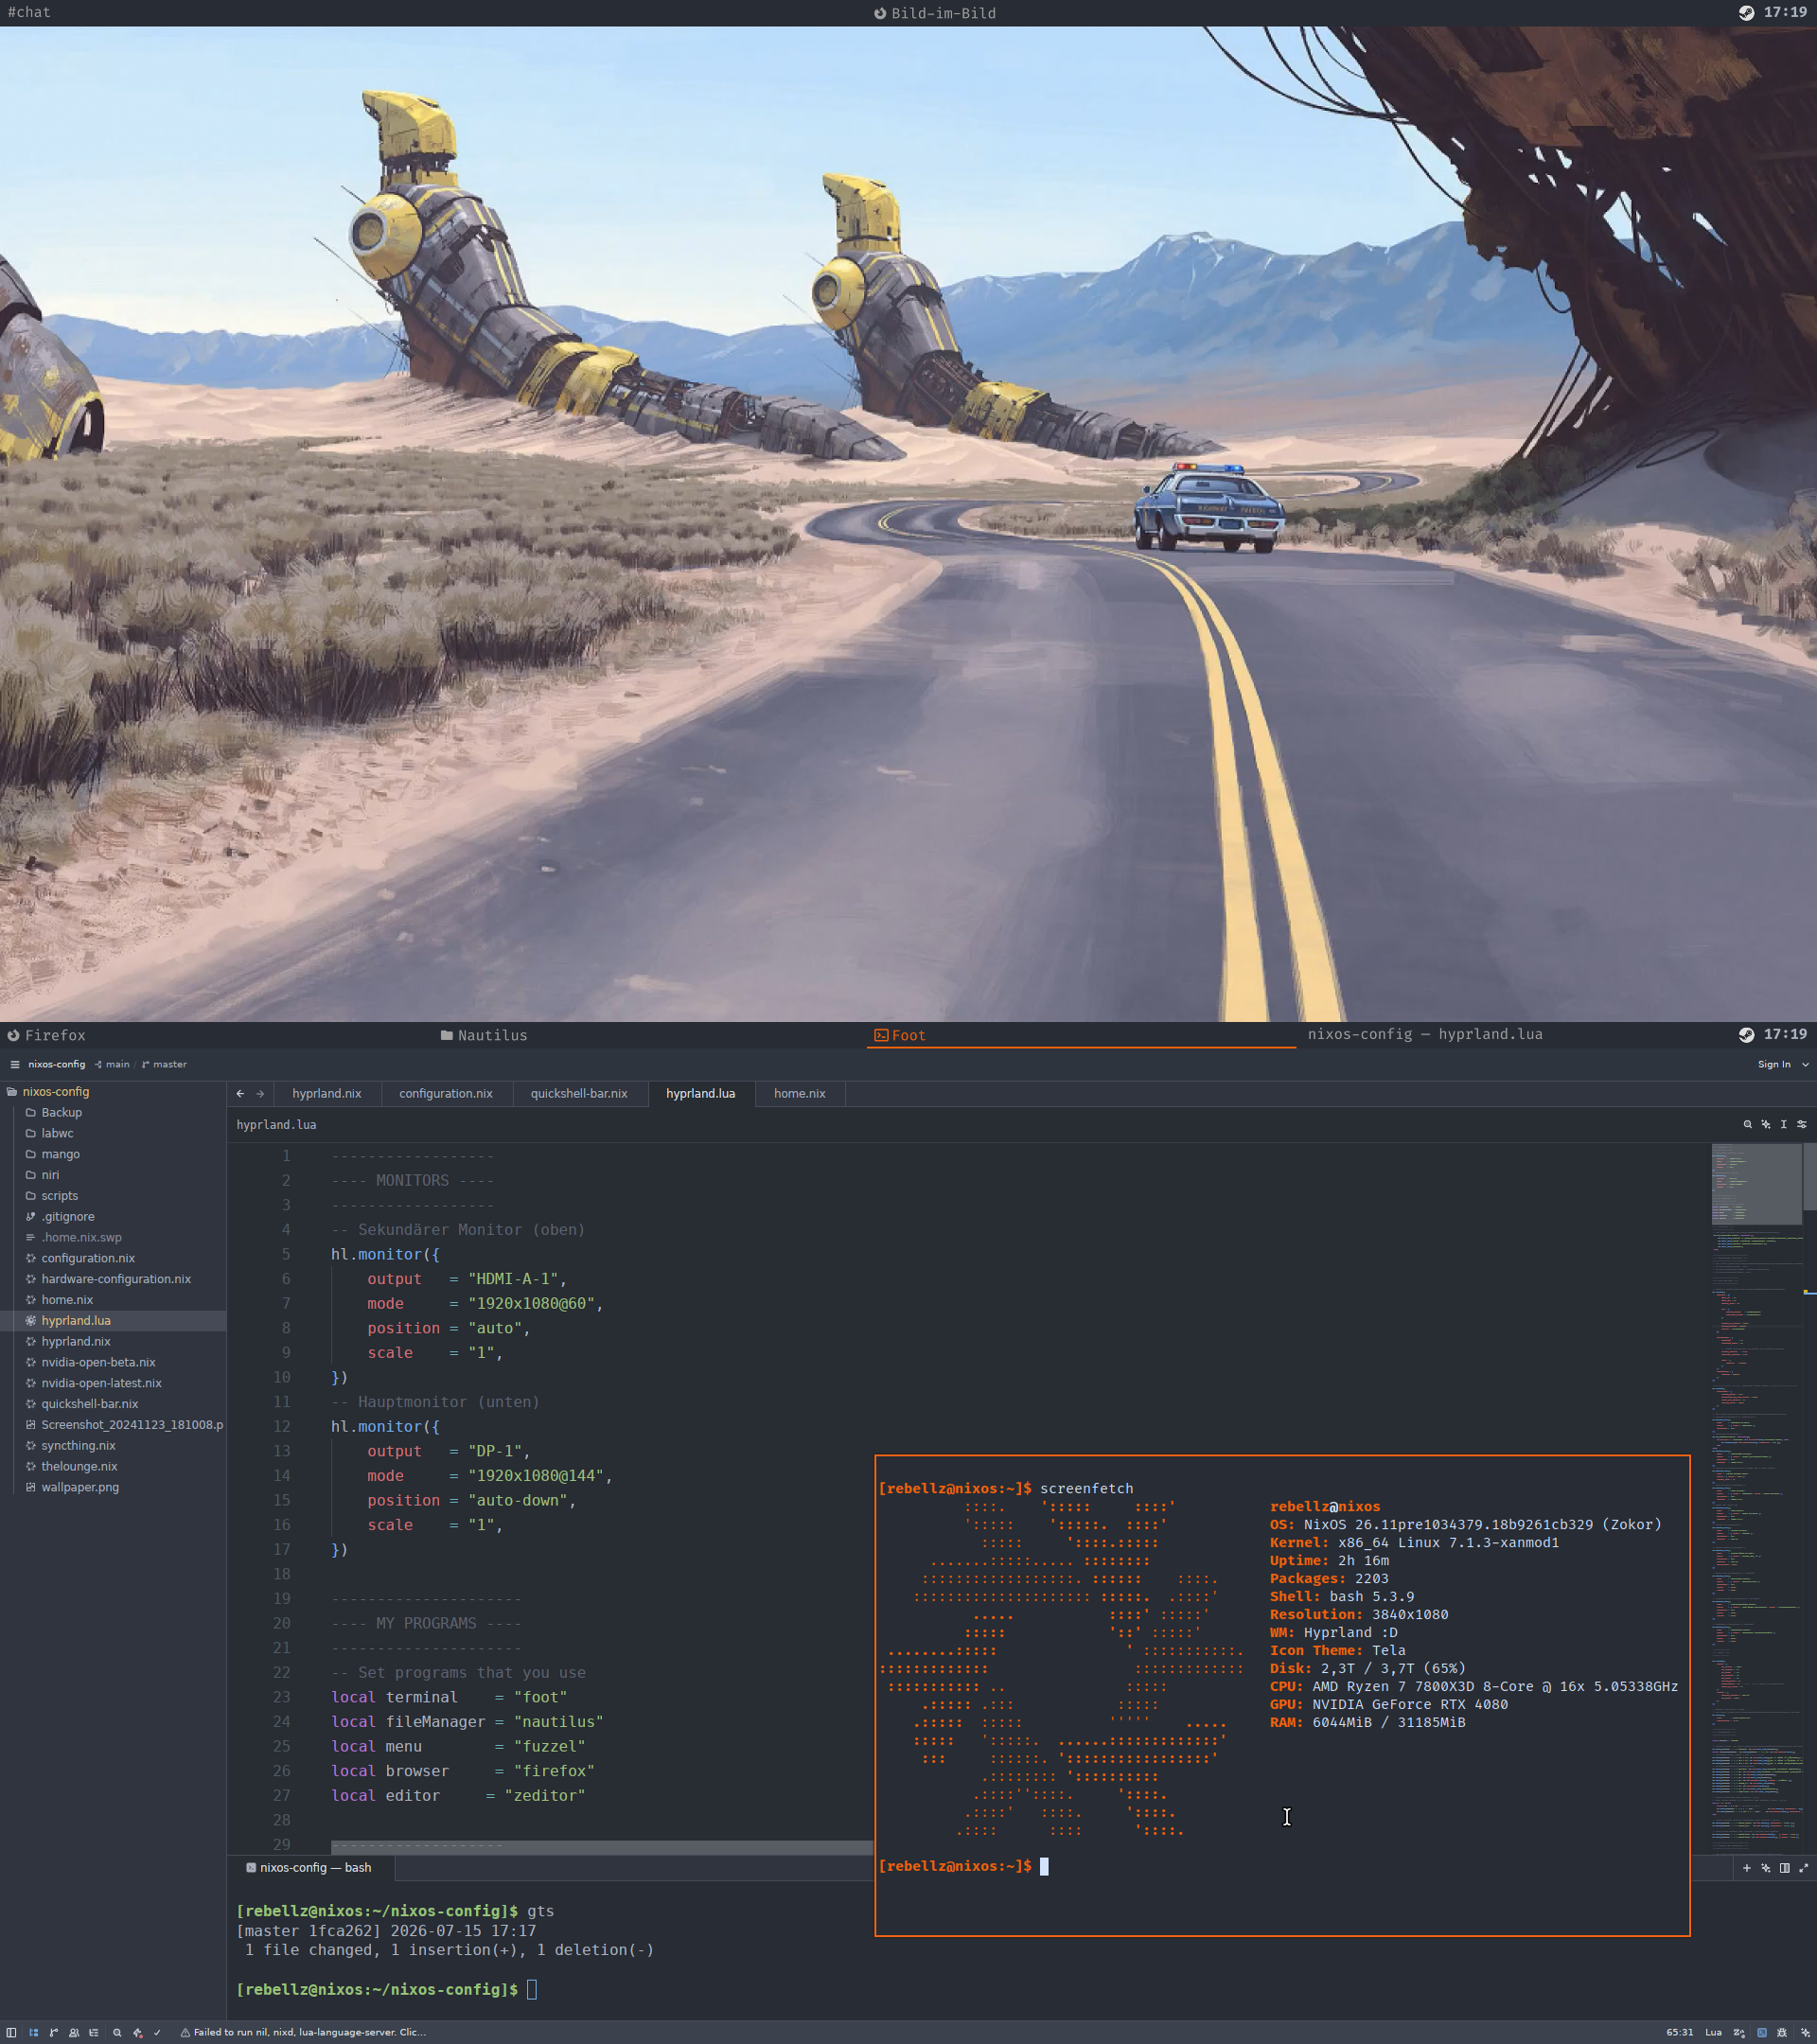Image resolution: width=1817 pixels, height=2044 pixels.
Task: Open home.nix in the project tree
Action: (x=113, y=1300)
